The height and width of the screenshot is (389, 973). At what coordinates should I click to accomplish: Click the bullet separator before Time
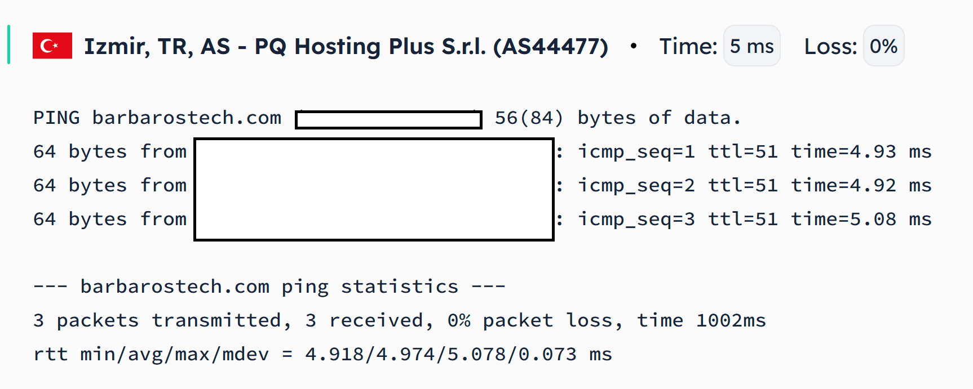[x=634, y=46]
